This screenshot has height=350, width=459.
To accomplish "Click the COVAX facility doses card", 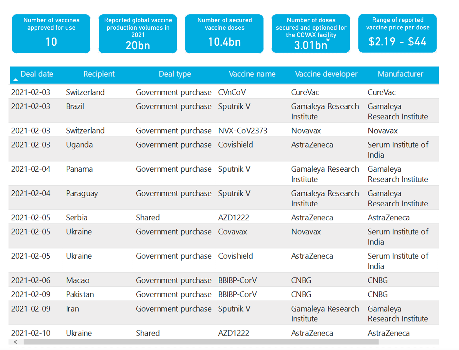I will 311,34.
